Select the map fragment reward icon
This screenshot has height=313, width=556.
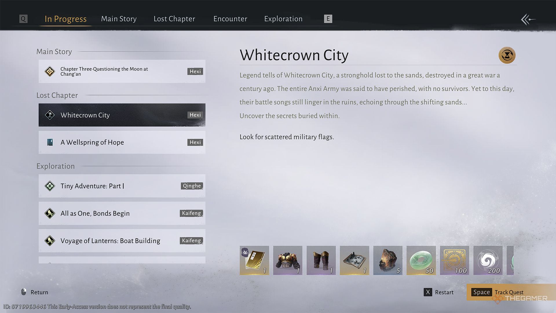[354, 260]
